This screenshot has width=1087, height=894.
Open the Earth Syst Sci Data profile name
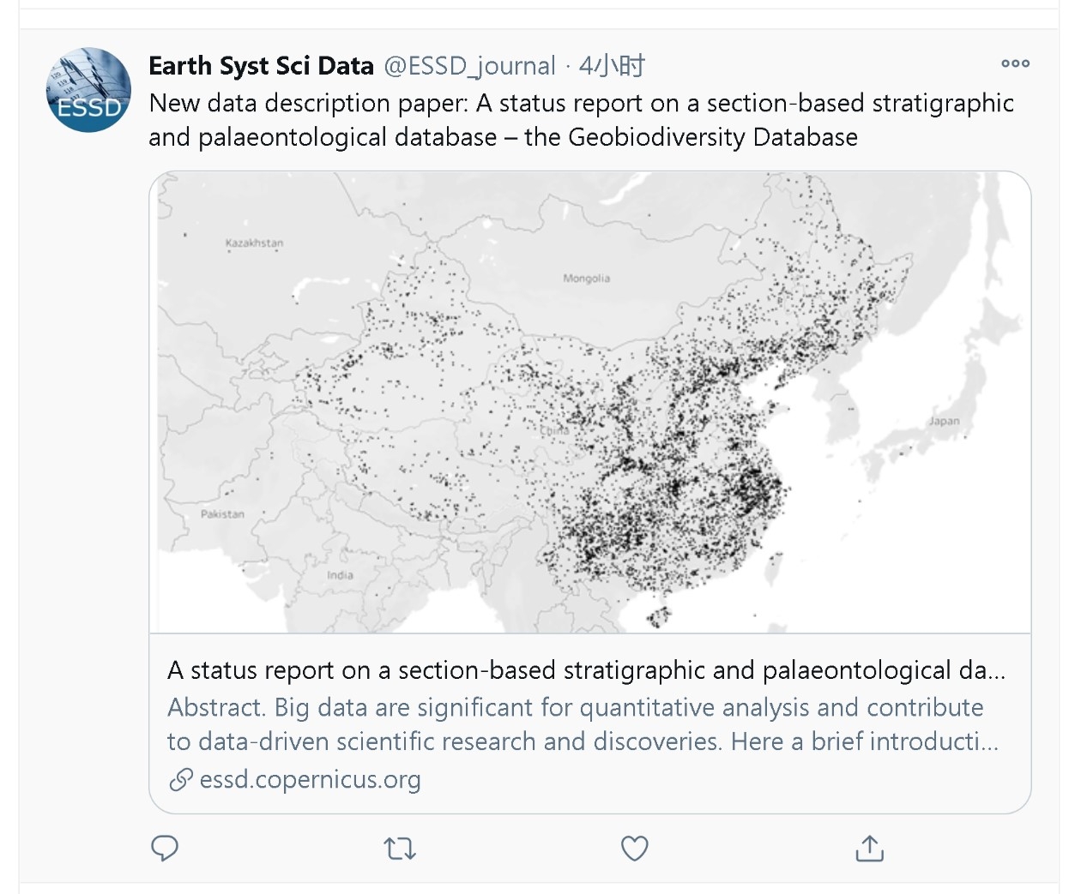coord(261,66)
